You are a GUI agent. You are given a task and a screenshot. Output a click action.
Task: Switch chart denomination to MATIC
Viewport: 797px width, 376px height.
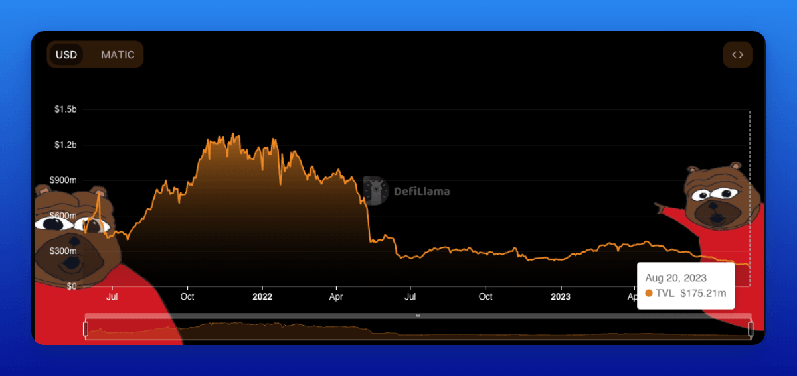118,55
